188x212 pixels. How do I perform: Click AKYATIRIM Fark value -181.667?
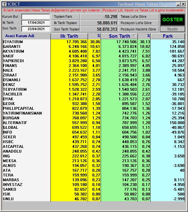click(176, 51)
